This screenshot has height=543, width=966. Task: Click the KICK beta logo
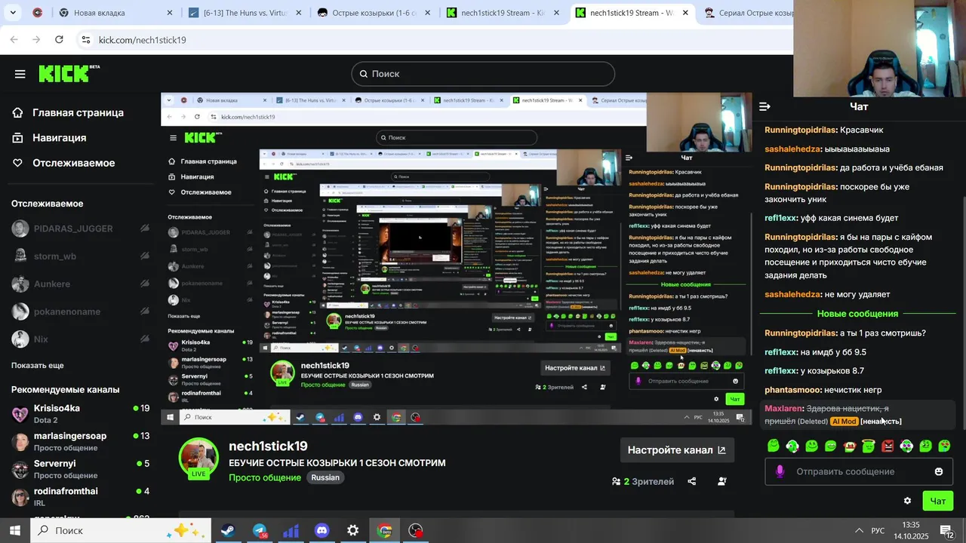69,73
